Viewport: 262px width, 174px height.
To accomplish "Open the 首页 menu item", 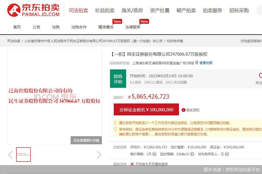I will [x=17, y=27].
